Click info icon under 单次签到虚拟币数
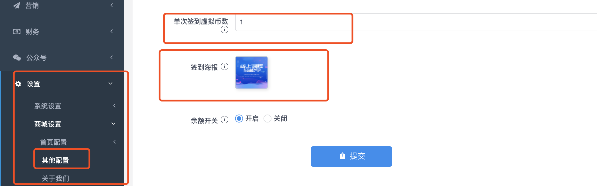The image size is (597, 186). coord(225,29)
